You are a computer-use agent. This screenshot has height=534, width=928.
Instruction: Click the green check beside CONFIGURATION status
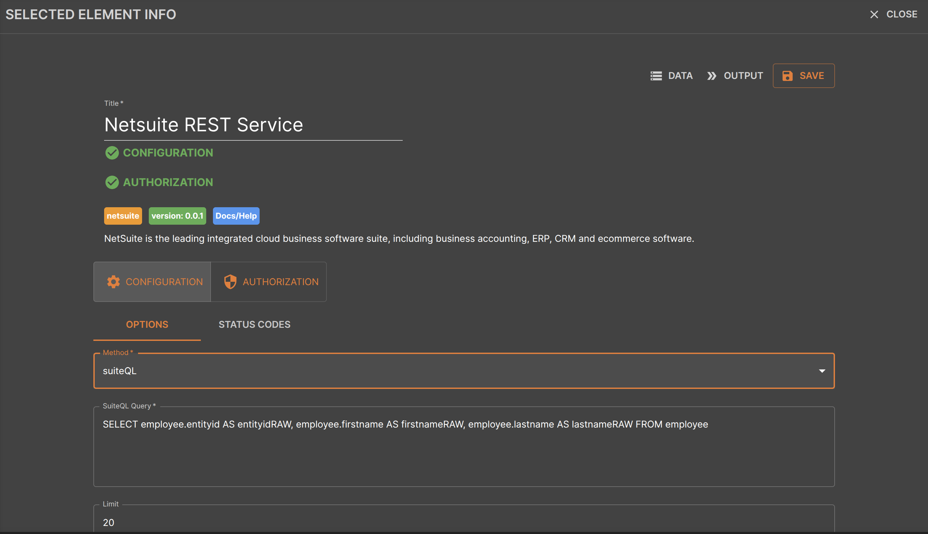pyautogui.click(x=112, y=153)
